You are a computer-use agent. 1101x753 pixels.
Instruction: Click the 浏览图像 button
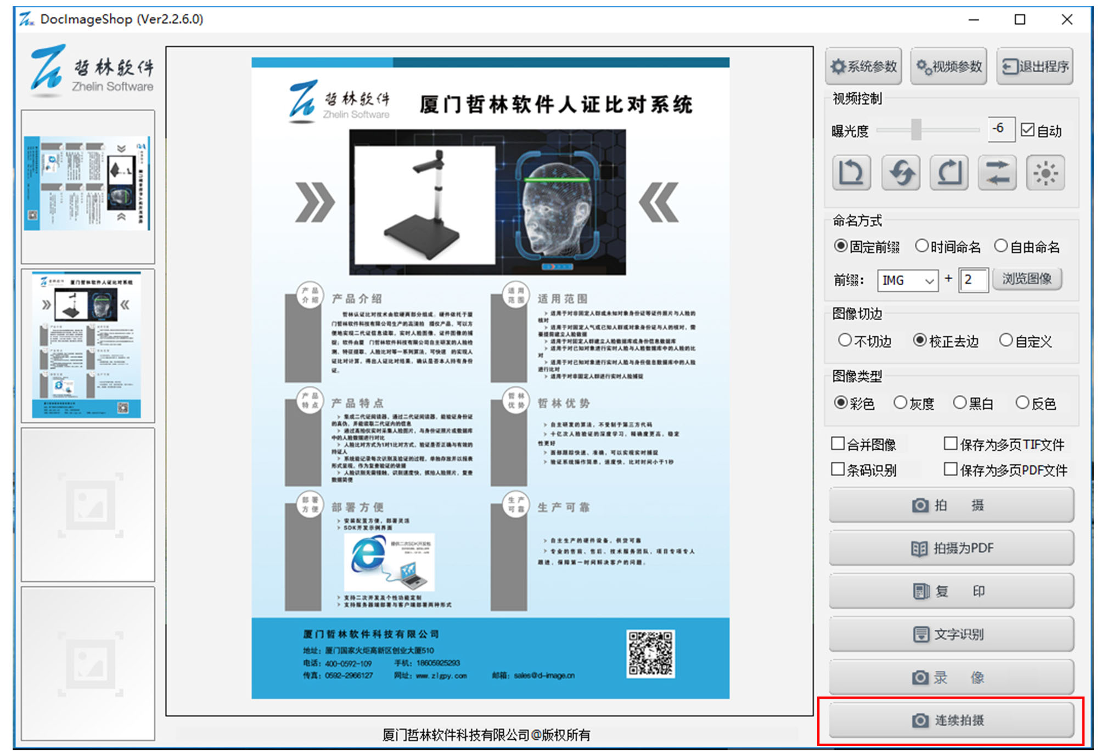[1027, 279]
